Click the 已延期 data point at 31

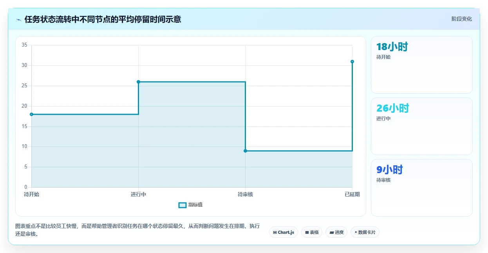[352, 61]
